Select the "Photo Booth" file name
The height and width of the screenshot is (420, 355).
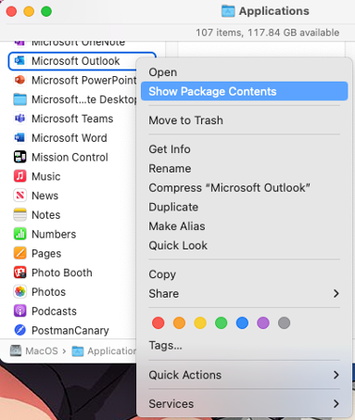pos(62,273)
